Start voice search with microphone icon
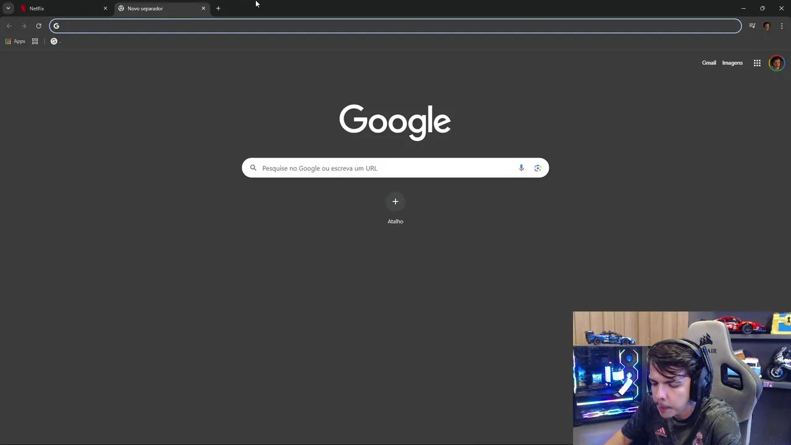 [521, 168]
